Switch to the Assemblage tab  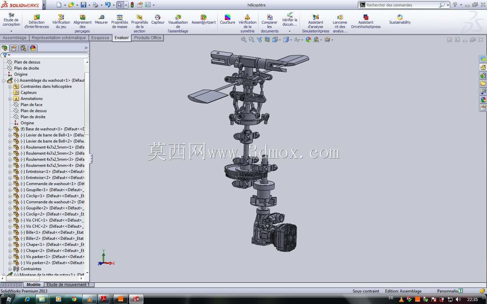[x=15, y=38]
